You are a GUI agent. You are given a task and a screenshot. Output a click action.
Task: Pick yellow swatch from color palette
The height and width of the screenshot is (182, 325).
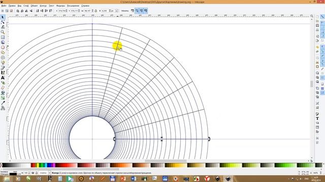pos(38,165)
